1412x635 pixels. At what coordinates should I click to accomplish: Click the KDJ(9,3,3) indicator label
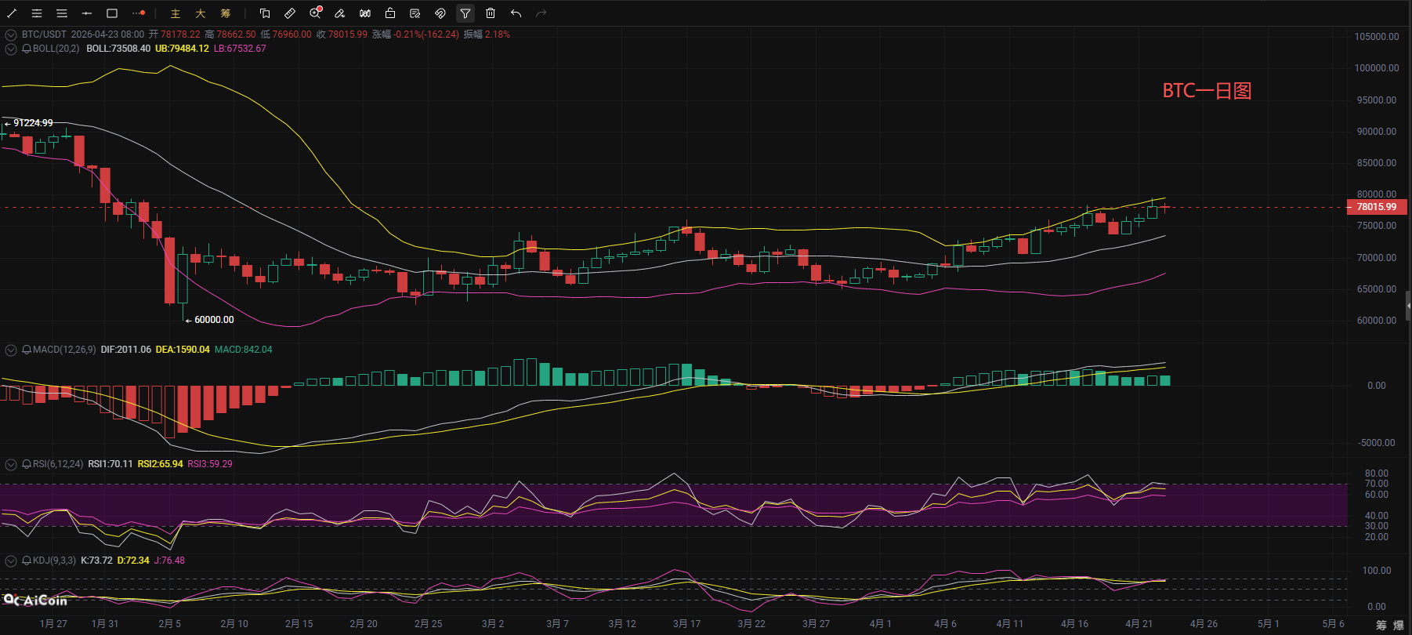pos(54,561)
